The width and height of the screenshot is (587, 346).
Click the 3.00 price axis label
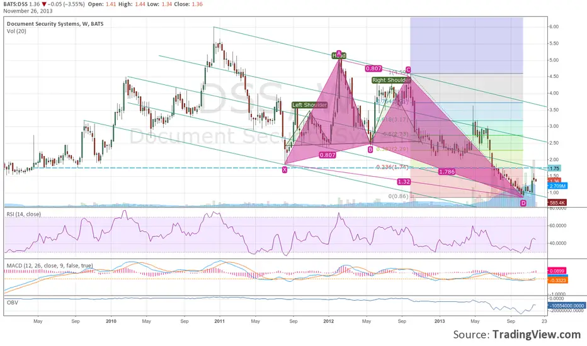click(x=554, y=126)
